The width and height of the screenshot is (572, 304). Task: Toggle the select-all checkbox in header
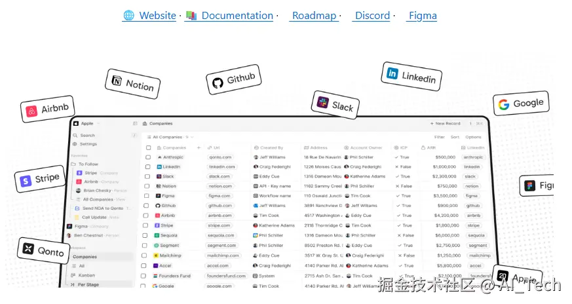(x=149, y=148)
